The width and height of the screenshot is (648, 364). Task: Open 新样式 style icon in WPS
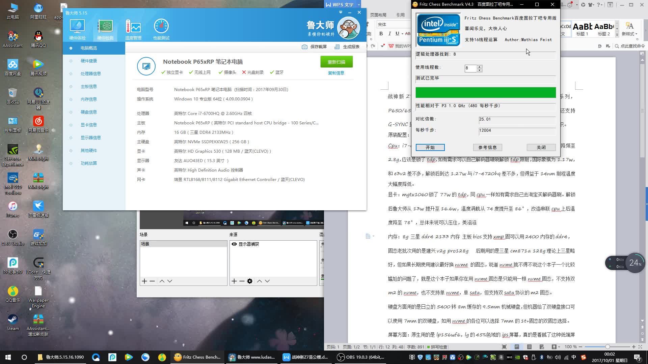tap(629, 29)
